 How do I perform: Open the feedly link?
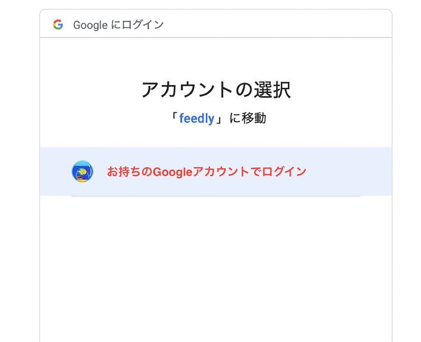[x=196, y=118]
